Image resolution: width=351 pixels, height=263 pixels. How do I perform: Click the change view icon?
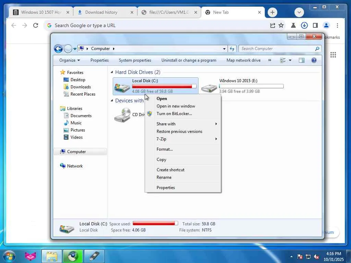pos(283,60)
